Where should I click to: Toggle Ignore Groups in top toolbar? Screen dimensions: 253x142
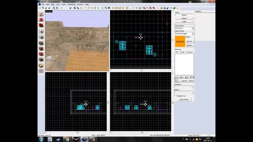[x=81, y=8]
